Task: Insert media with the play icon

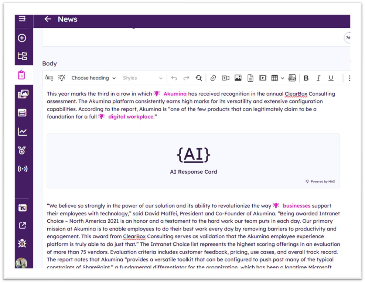Action: [263, 78]
